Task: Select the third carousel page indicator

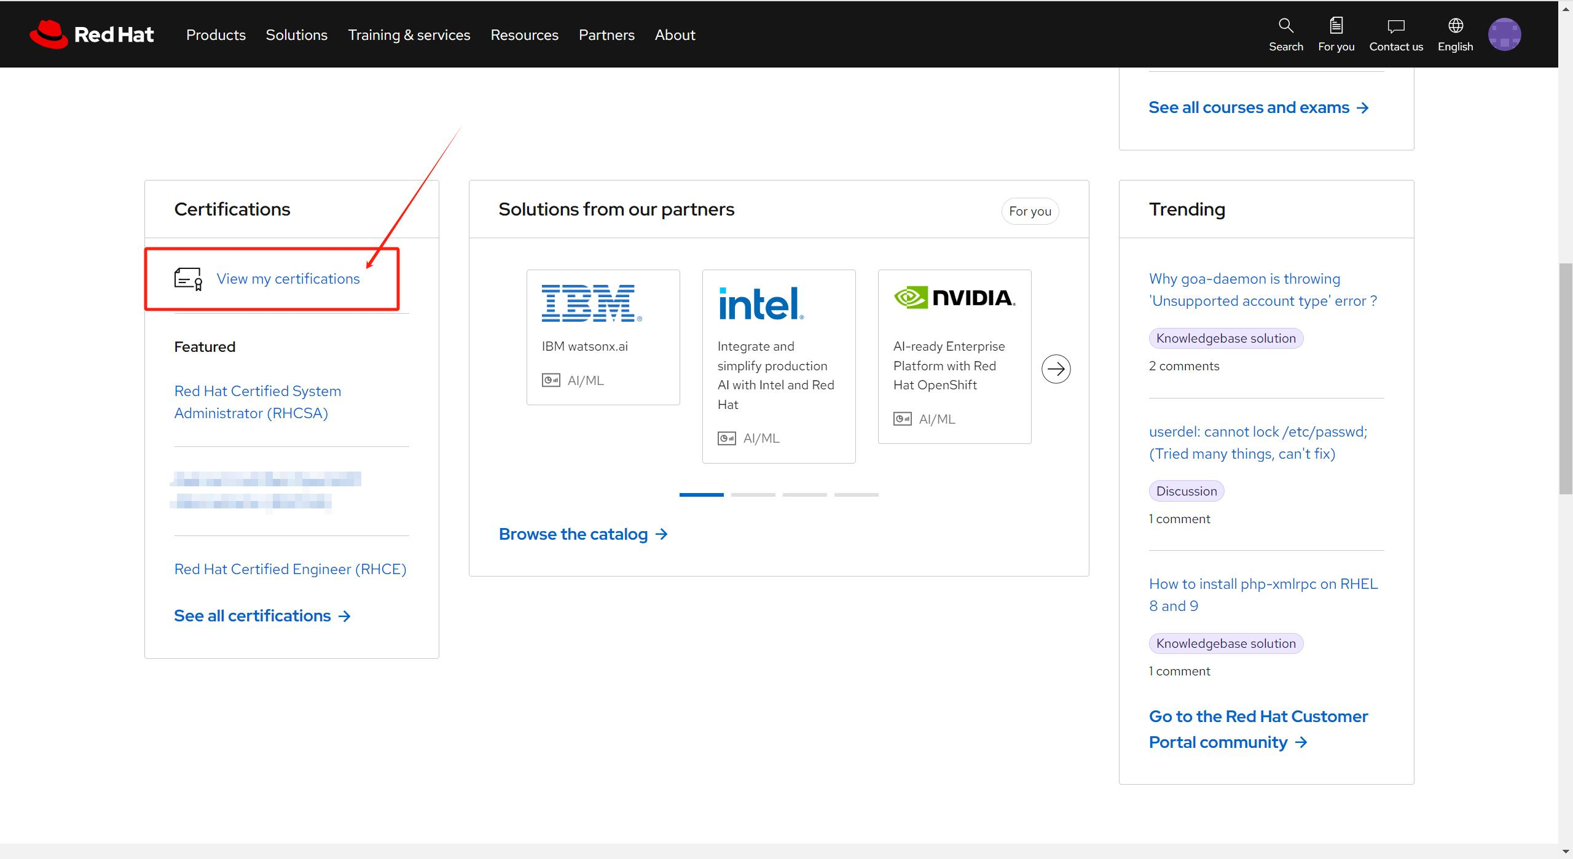Action: click(804, 494)
